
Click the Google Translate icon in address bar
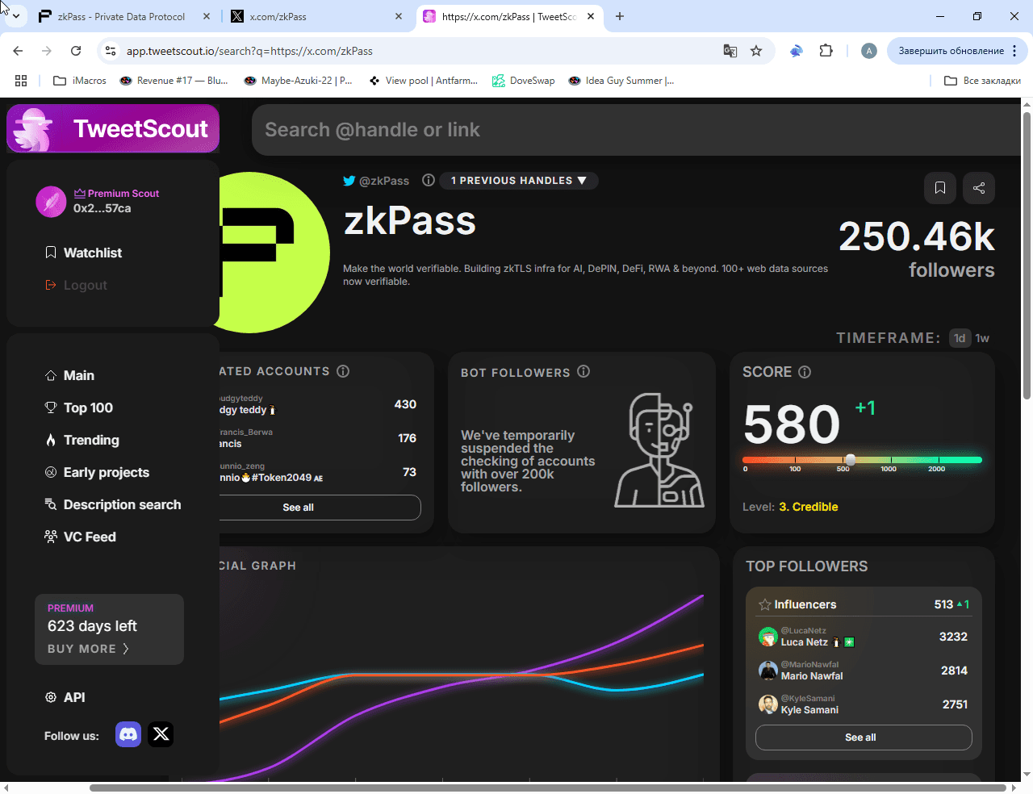[730, 51]
